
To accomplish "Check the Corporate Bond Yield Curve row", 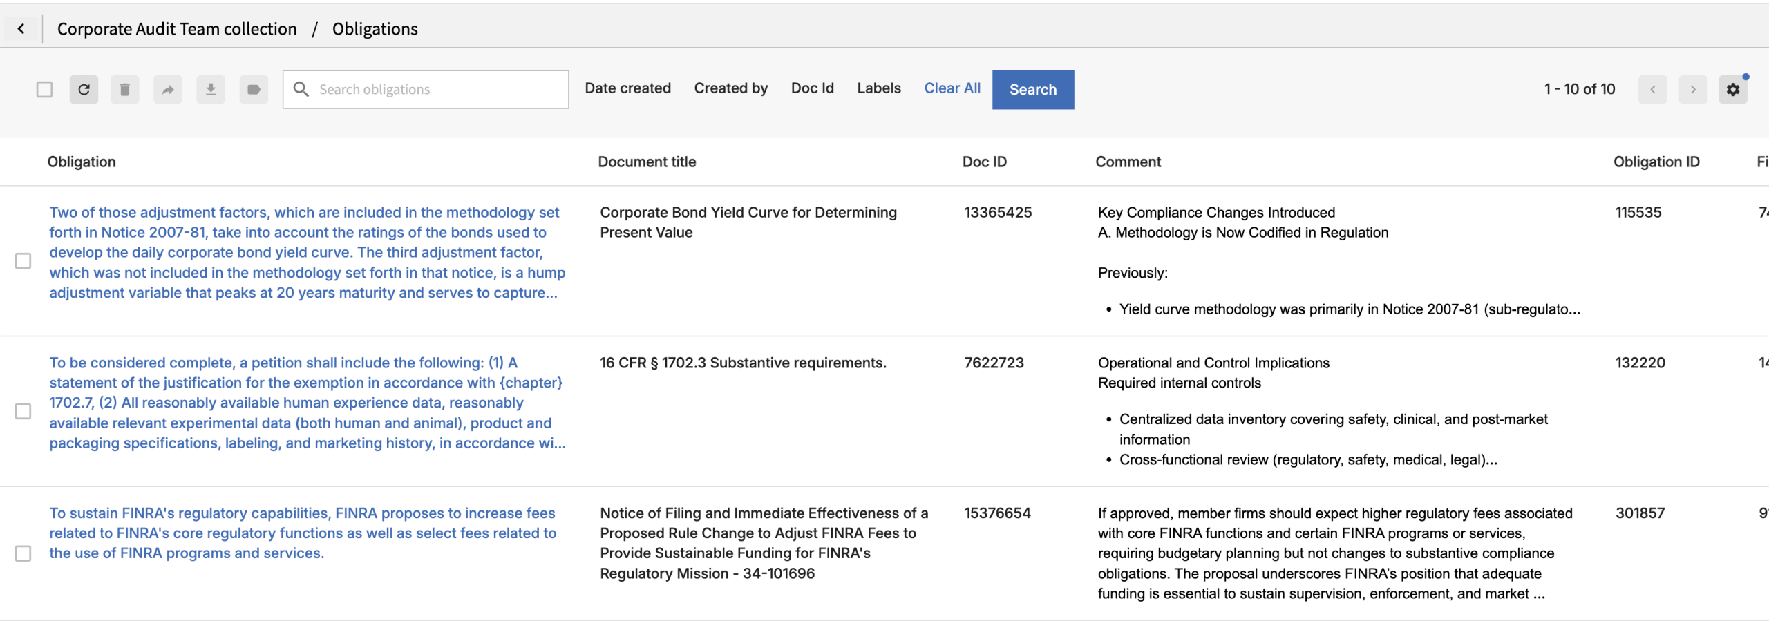I will [23, 260].
